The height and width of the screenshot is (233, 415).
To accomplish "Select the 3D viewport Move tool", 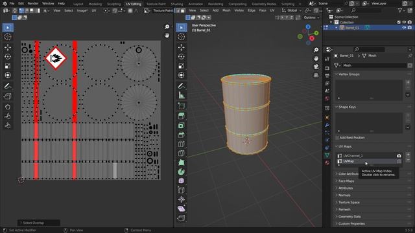I will point(182,47).
